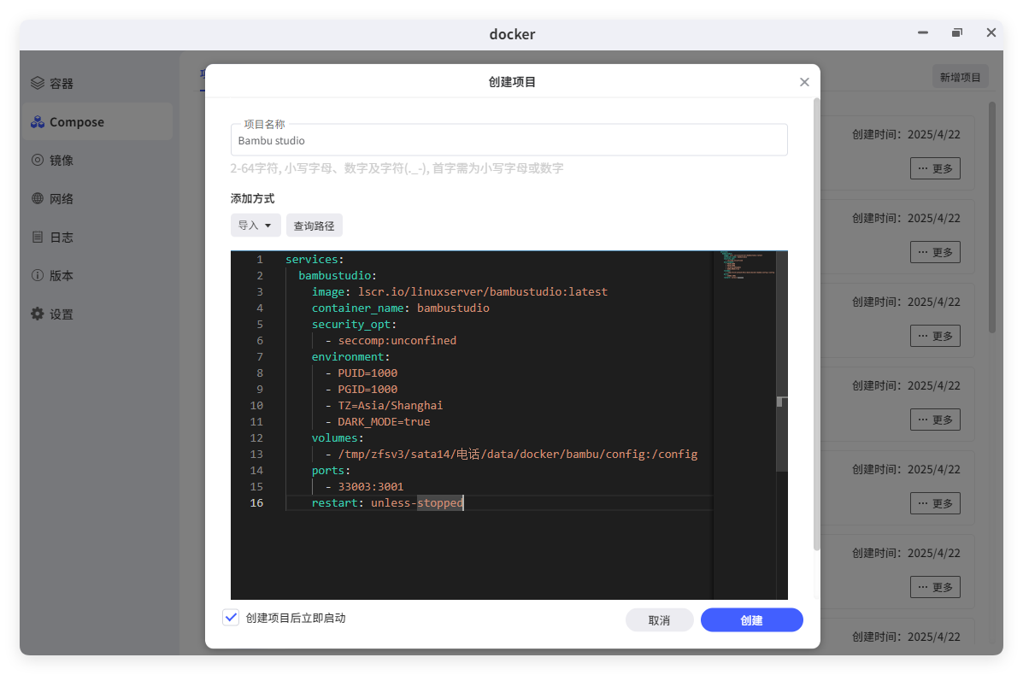
Task: Click the document icon beside 日志
Action: 38,237
